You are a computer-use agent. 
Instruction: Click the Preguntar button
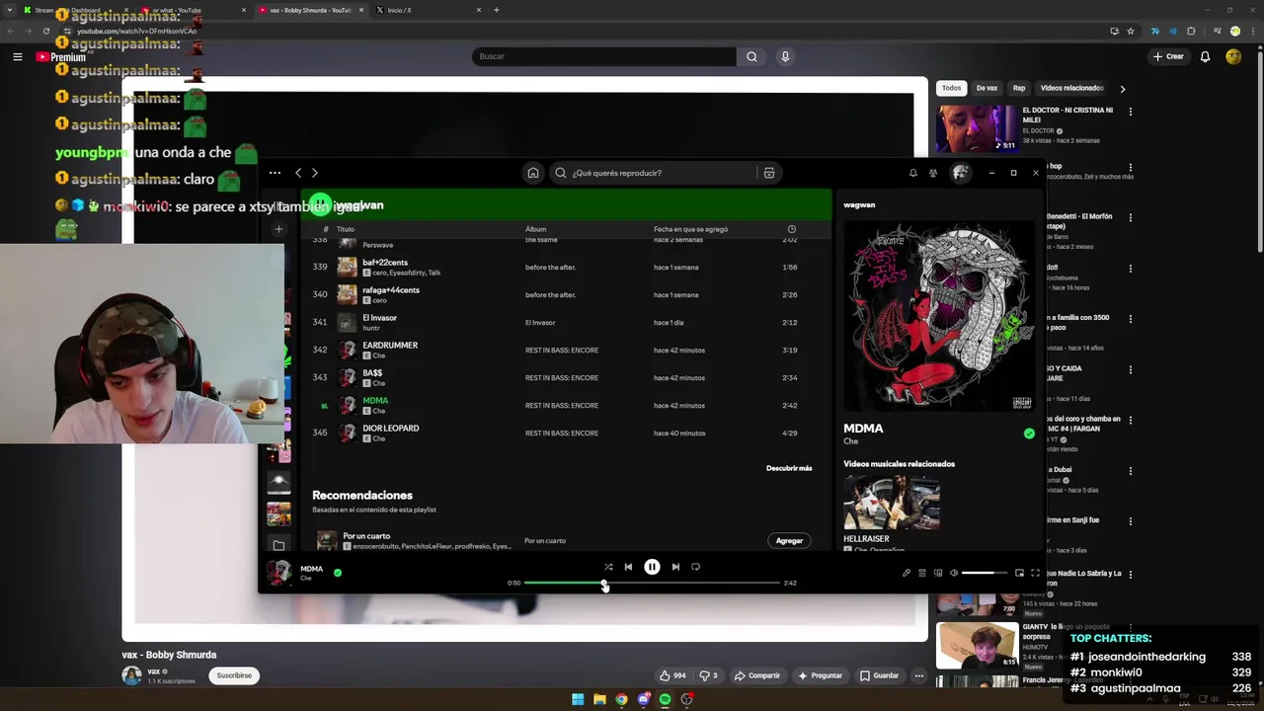(x=820, y=675)
